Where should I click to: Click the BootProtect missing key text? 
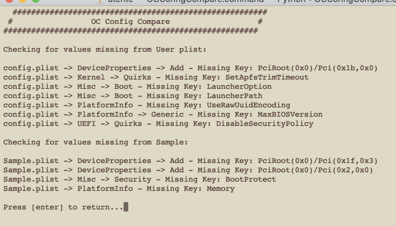tap(250, 179)
